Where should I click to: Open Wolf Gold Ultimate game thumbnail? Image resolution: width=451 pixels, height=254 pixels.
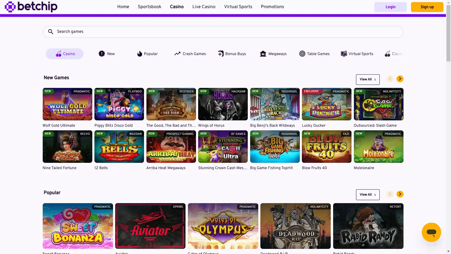pyautogui.click(x=67, y=104)
